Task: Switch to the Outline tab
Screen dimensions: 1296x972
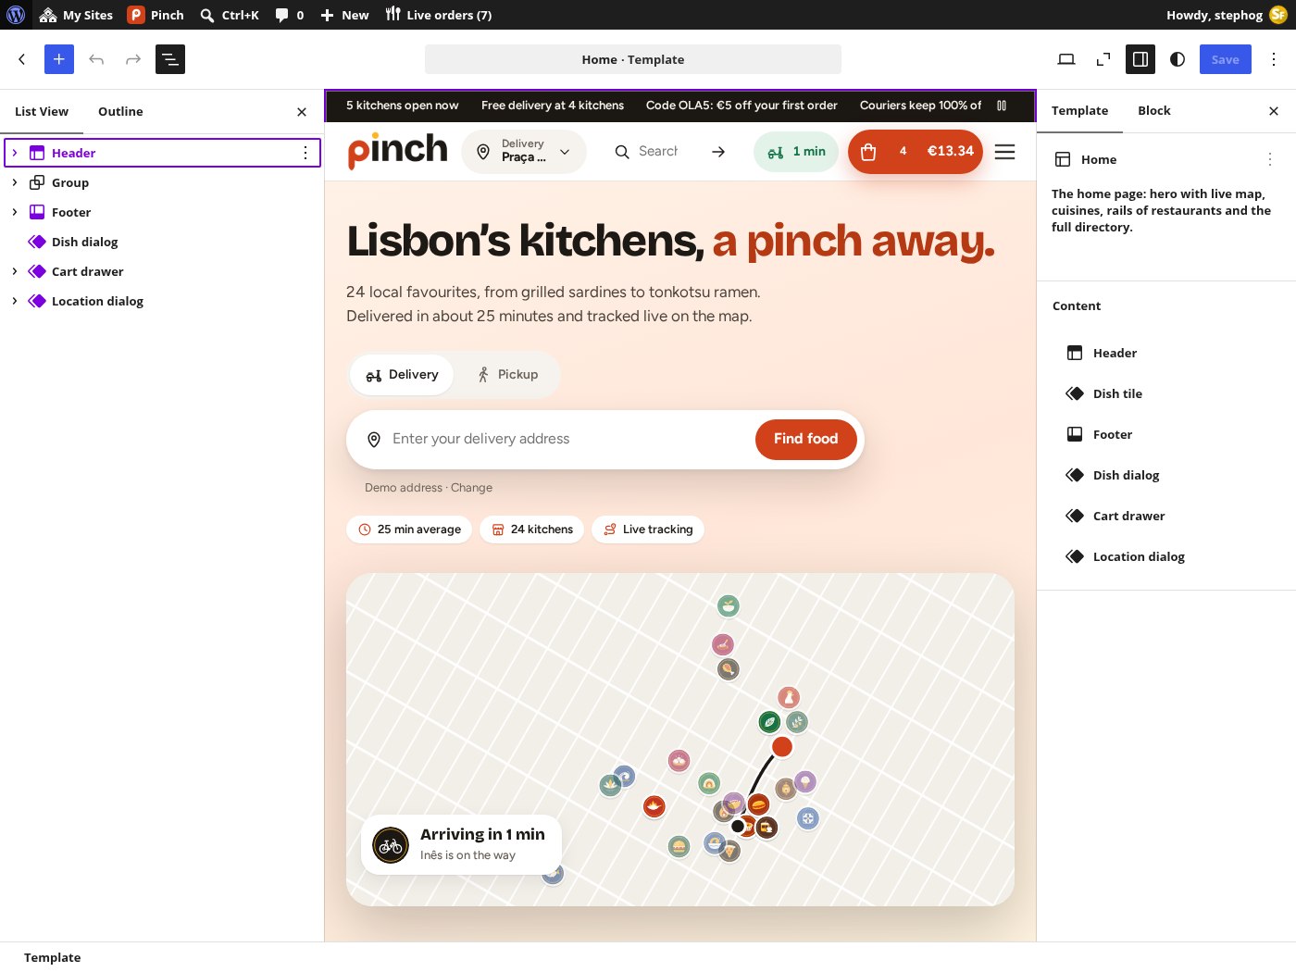Action: tap(120, 111)
